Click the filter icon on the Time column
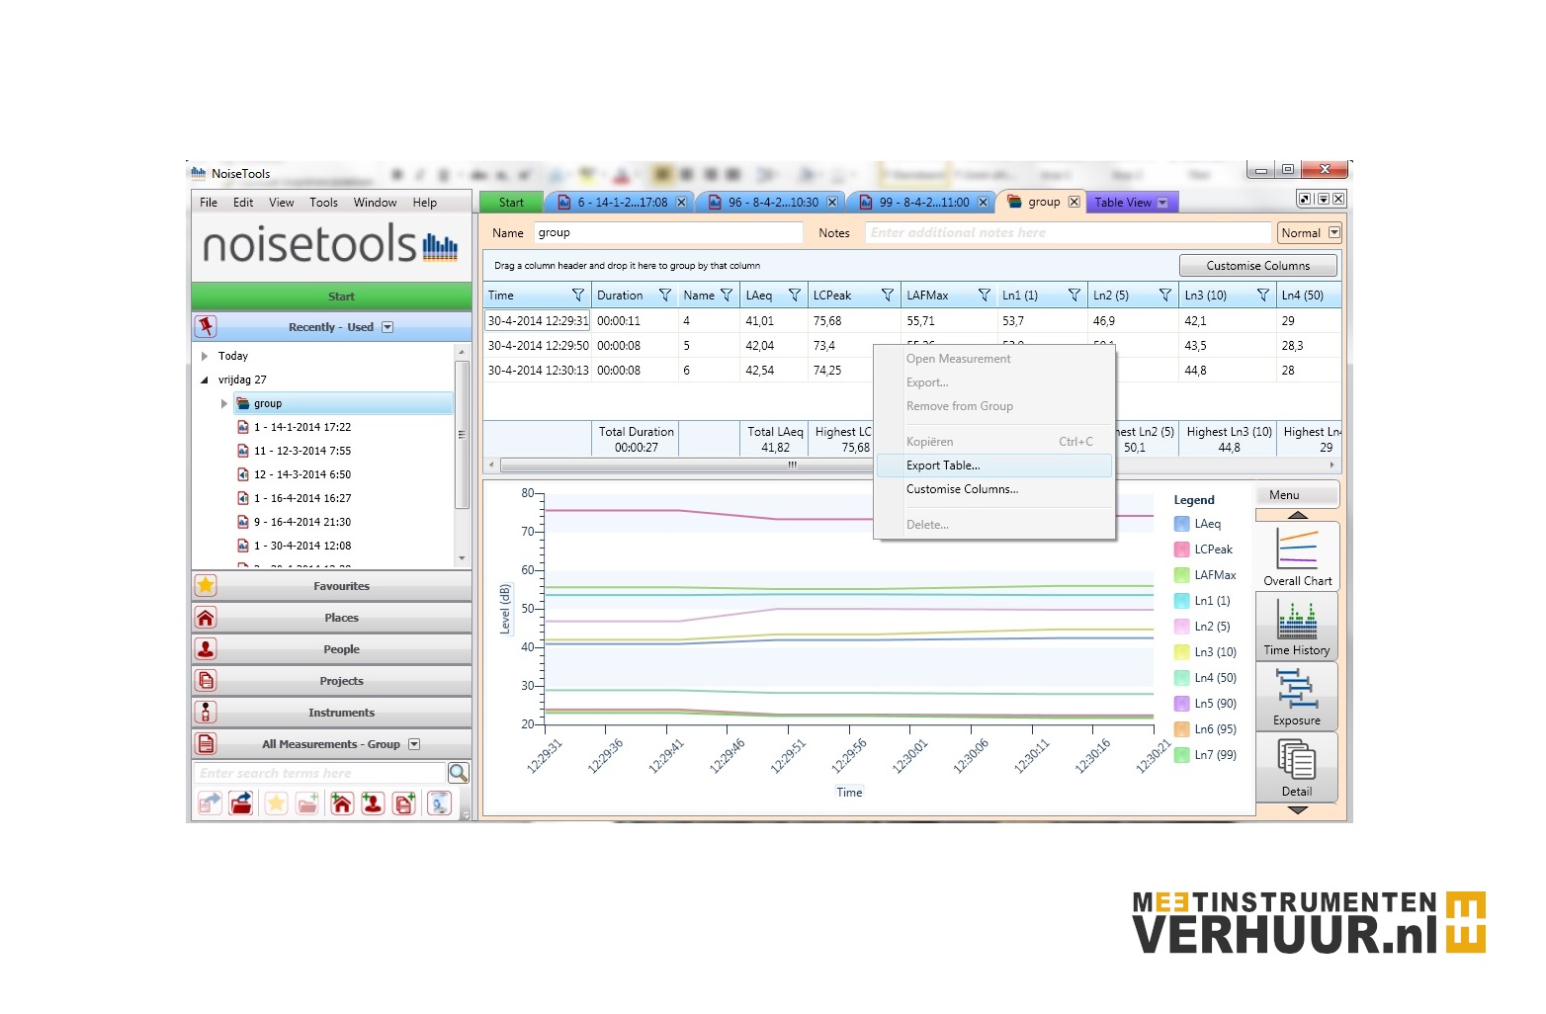 click(x=578, y=296)
